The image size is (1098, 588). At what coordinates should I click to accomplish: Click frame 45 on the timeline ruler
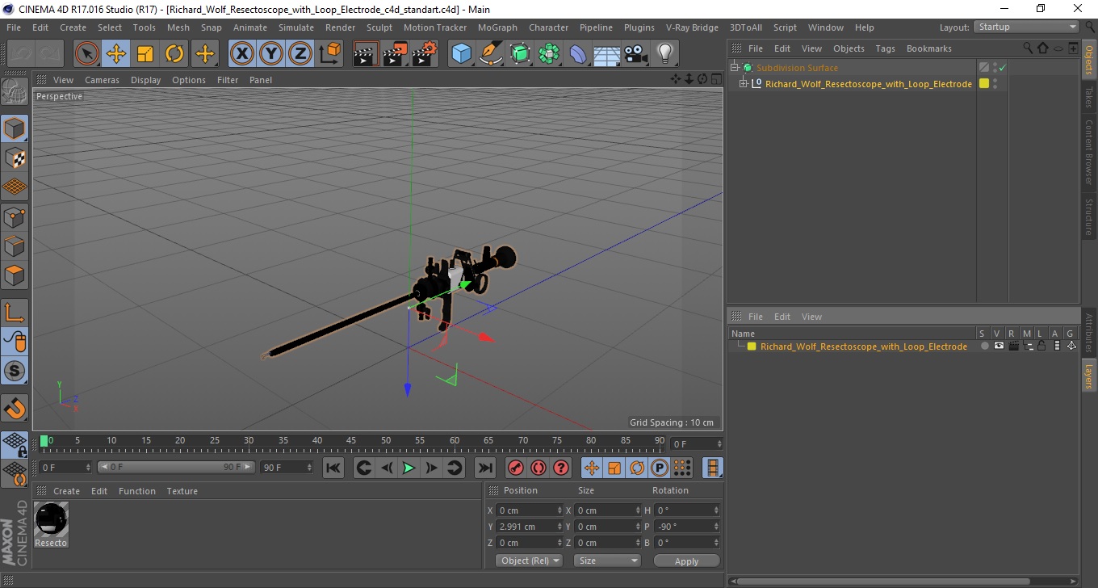tap(352, 442)
